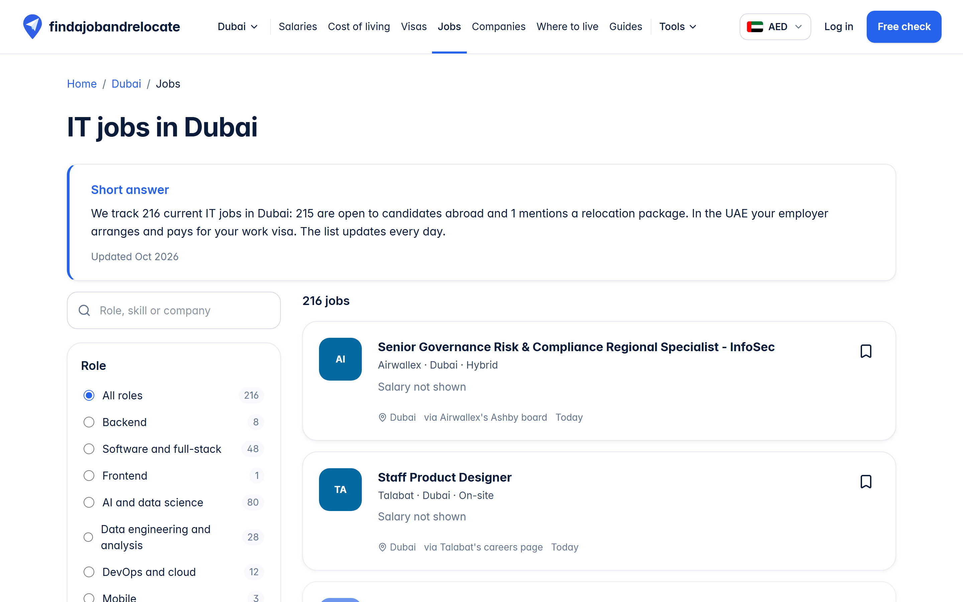Open the AED currency dropdown
This screenshot has height=602, width=963.
tap(775, 27)
